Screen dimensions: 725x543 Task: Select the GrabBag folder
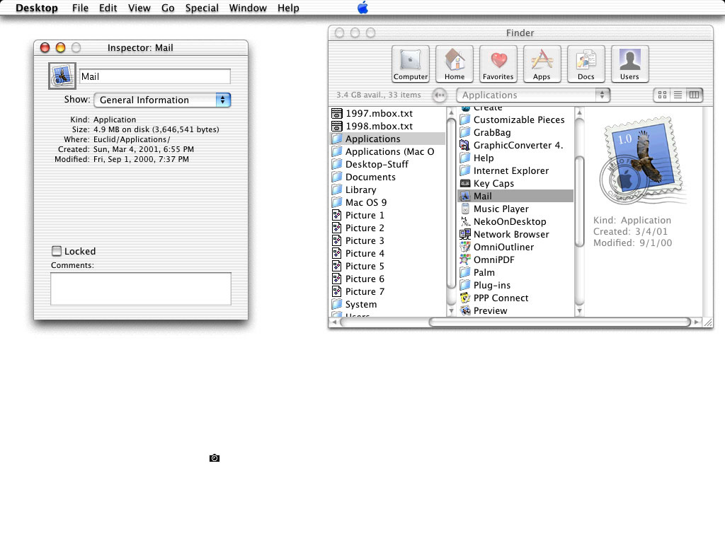(515, 133)
